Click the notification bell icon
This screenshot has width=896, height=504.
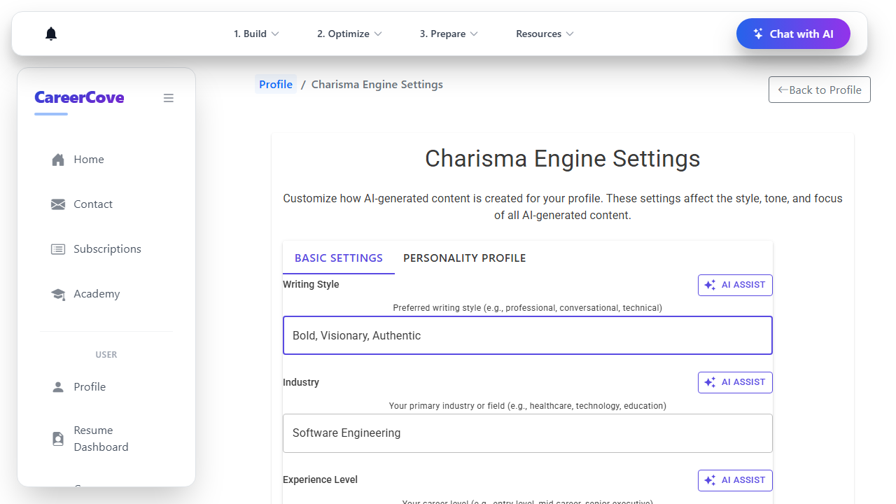(x=51, y=34)
